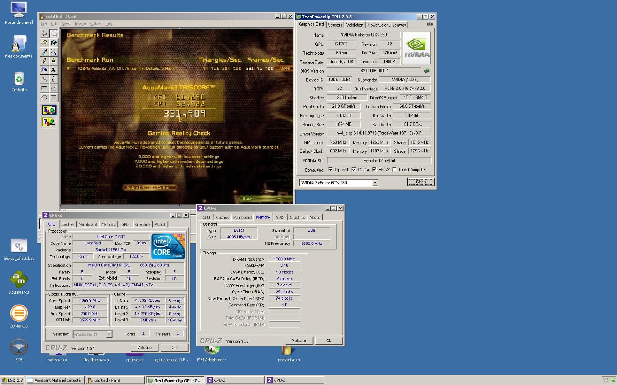Click OK in the Memory CPU-Z window

[329, 341]
